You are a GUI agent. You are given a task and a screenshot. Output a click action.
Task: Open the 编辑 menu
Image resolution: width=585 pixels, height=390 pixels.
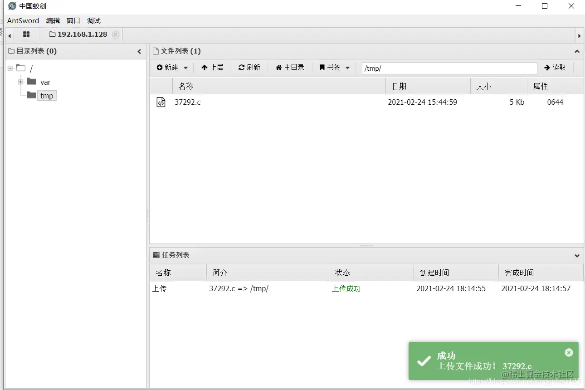[x=53, y=20]
